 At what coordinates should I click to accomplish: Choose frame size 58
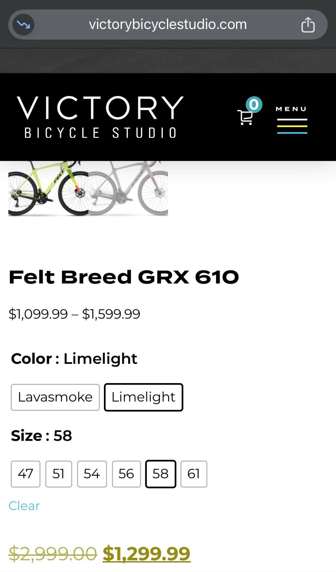click(x=161, y=474)
